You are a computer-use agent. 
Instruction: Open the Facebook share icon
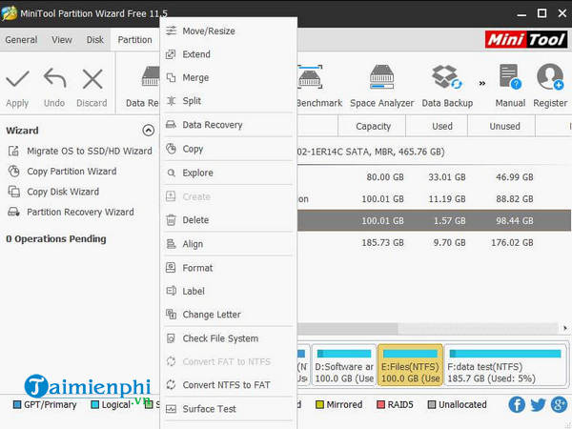517,404
